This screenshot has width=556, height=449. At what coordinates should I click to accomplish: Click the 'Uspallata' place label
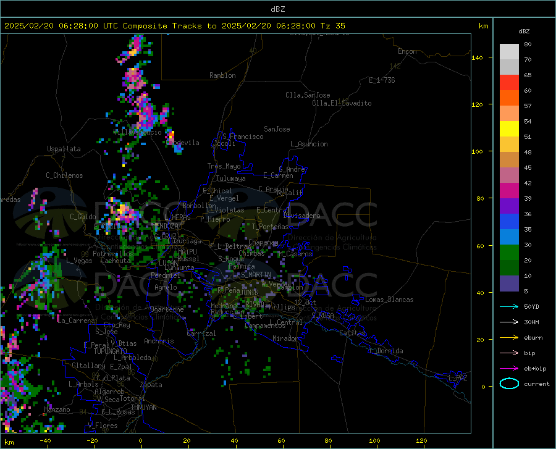pos(64,149)
